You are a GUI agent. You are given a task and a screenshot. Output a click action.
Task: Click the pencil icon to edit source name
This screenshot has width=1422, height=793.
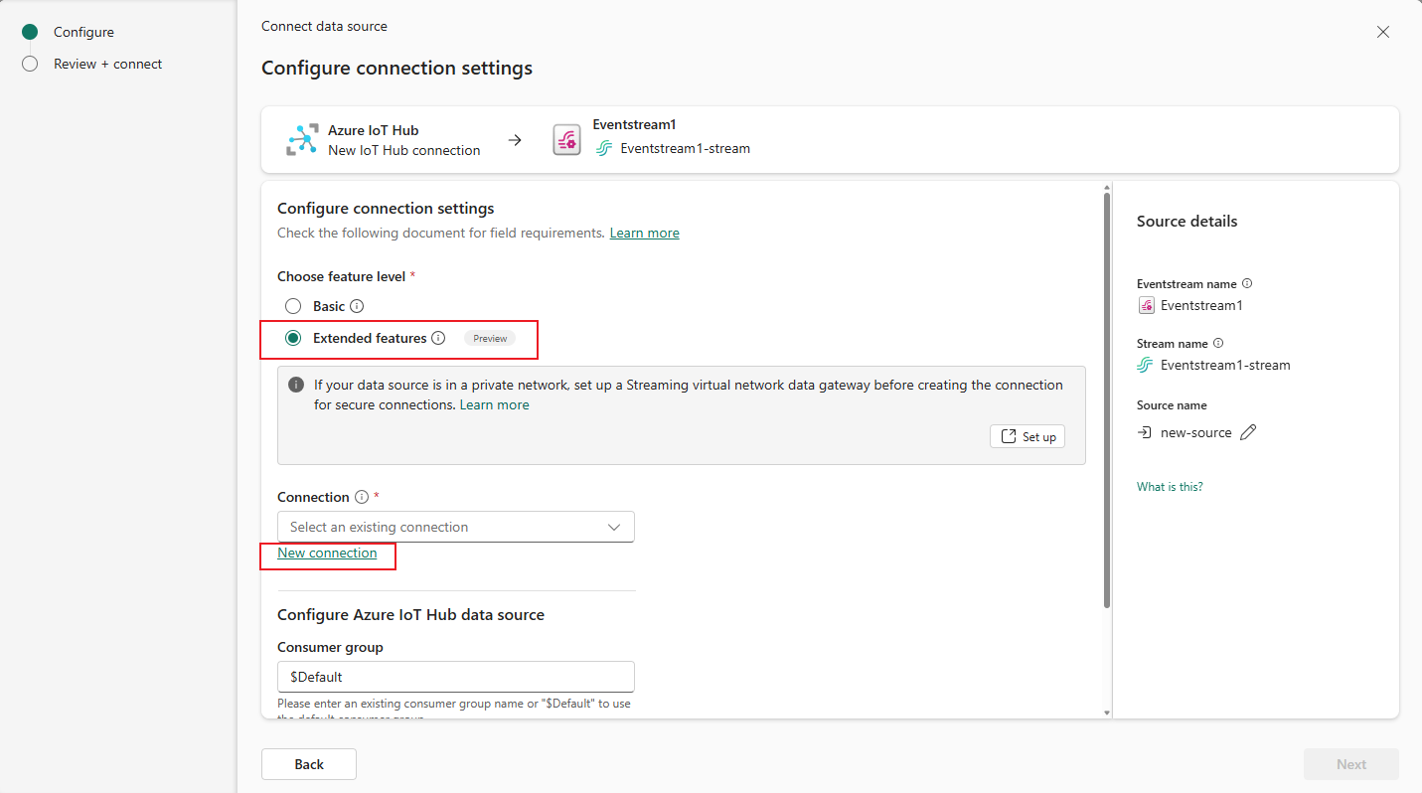pyautogui.click(x=1249, y=432)
